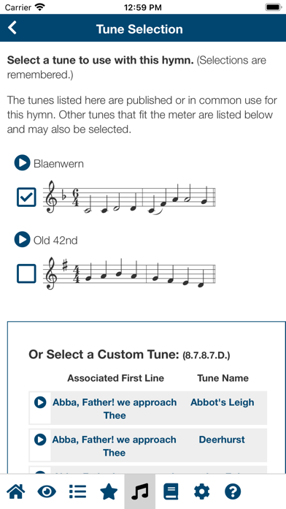Image resolution: width=286 pixels, height=509 pixels.
Task: Open the settings gear tab
Action: click(x=202, y=491)
